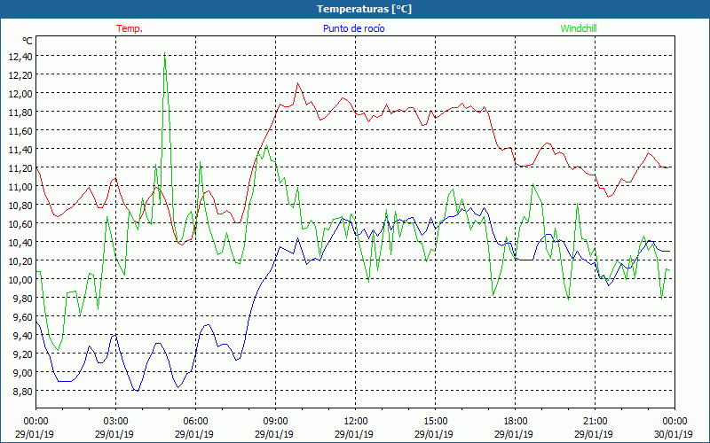This screenshot has width=710, height=443.
Task: Click the 29/01/19 date under 12:00
Action: pos(353,434)
